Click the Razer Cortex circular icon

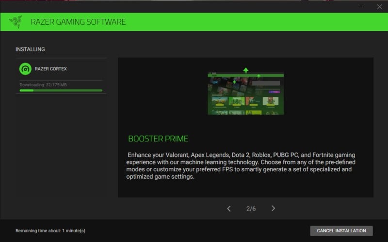(25, 69)
